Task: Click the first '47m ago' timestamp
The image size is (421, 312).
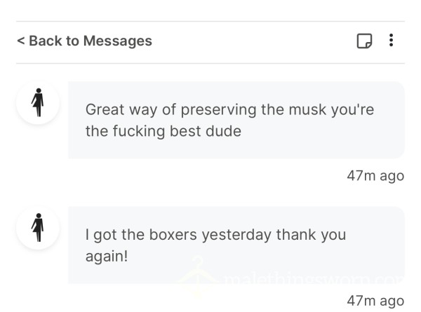Action: click(375, 176)
